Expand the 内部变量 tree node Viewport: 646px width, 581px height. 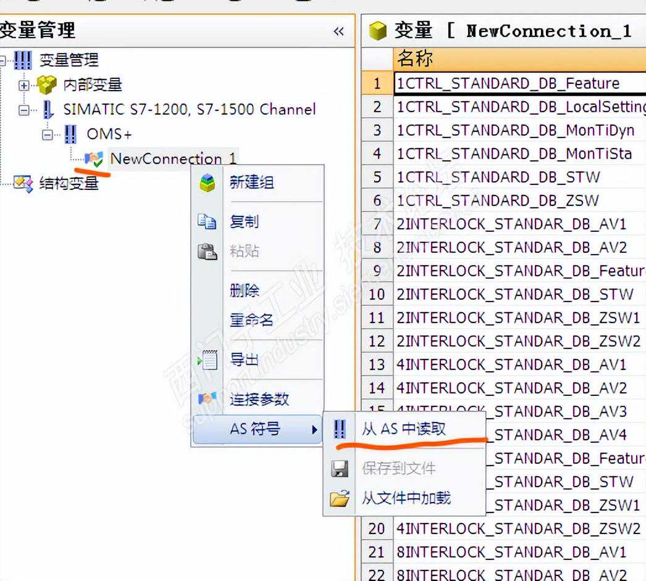[24, 85]
